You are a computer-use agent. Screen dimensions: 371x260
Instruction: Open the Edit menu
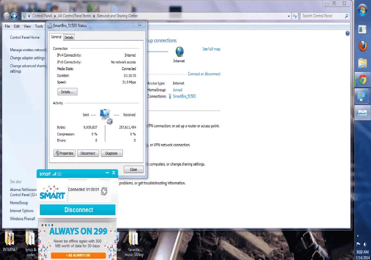click(17, 26)
